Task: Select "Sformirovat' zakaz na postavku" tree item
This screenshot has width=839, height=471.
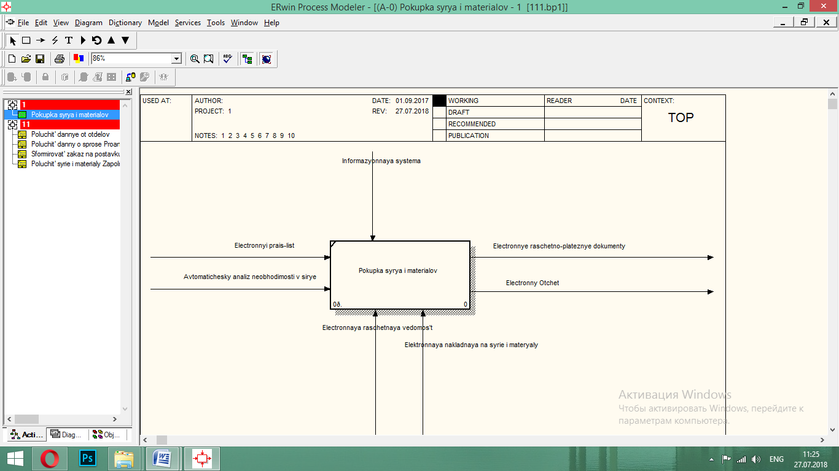Action: (75, 154)
